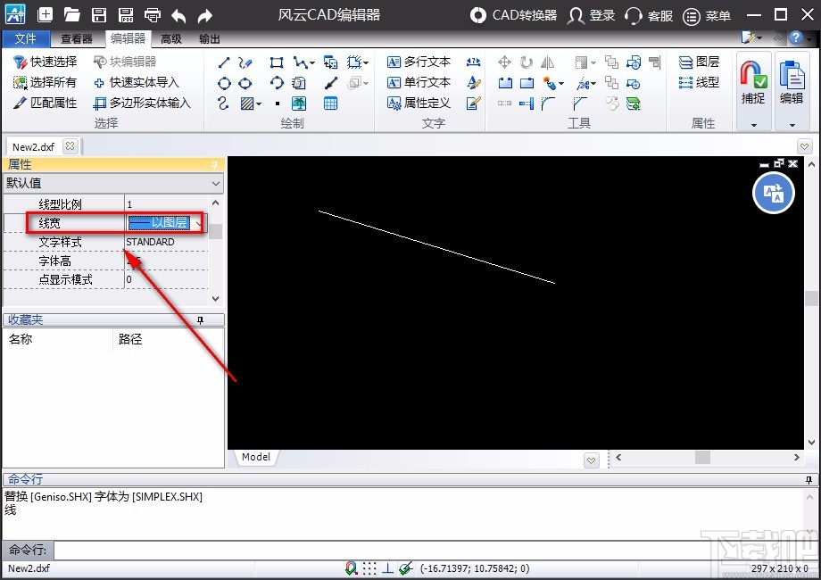Redo the last action

click(x=204, y=16)
